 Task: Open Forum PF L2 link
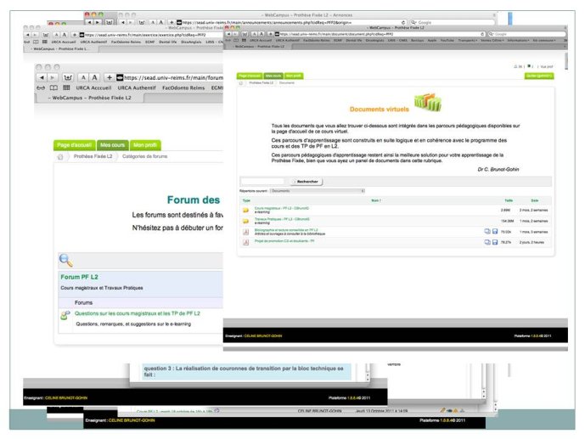(80, 277)
